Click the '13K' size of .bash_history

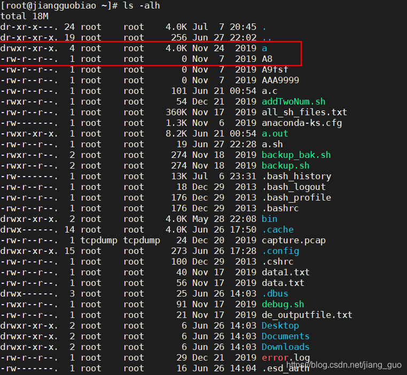pos(179,176)
